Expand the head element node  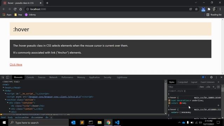(x=3, y=87)
